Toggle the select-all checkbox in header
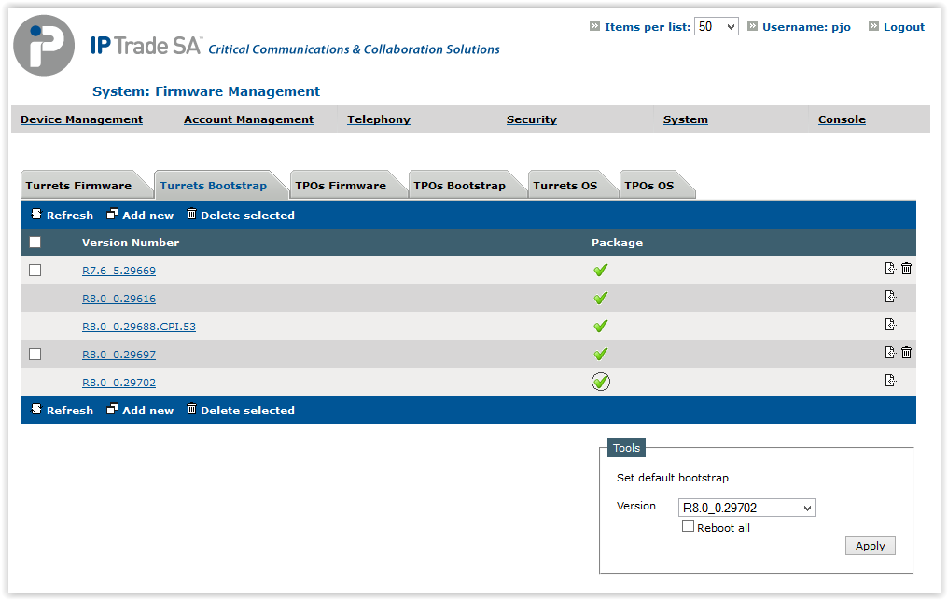The image size is (948, 600). (35, 243)
